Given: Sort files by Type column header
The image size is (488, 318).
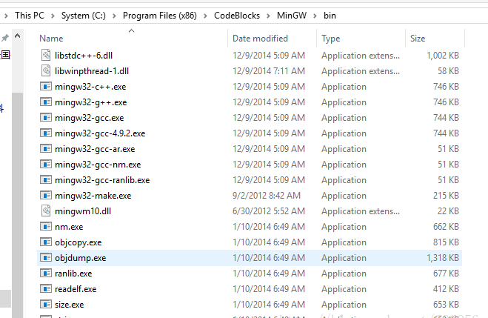Looking at the screenshot, I should (x=330, y=39).
